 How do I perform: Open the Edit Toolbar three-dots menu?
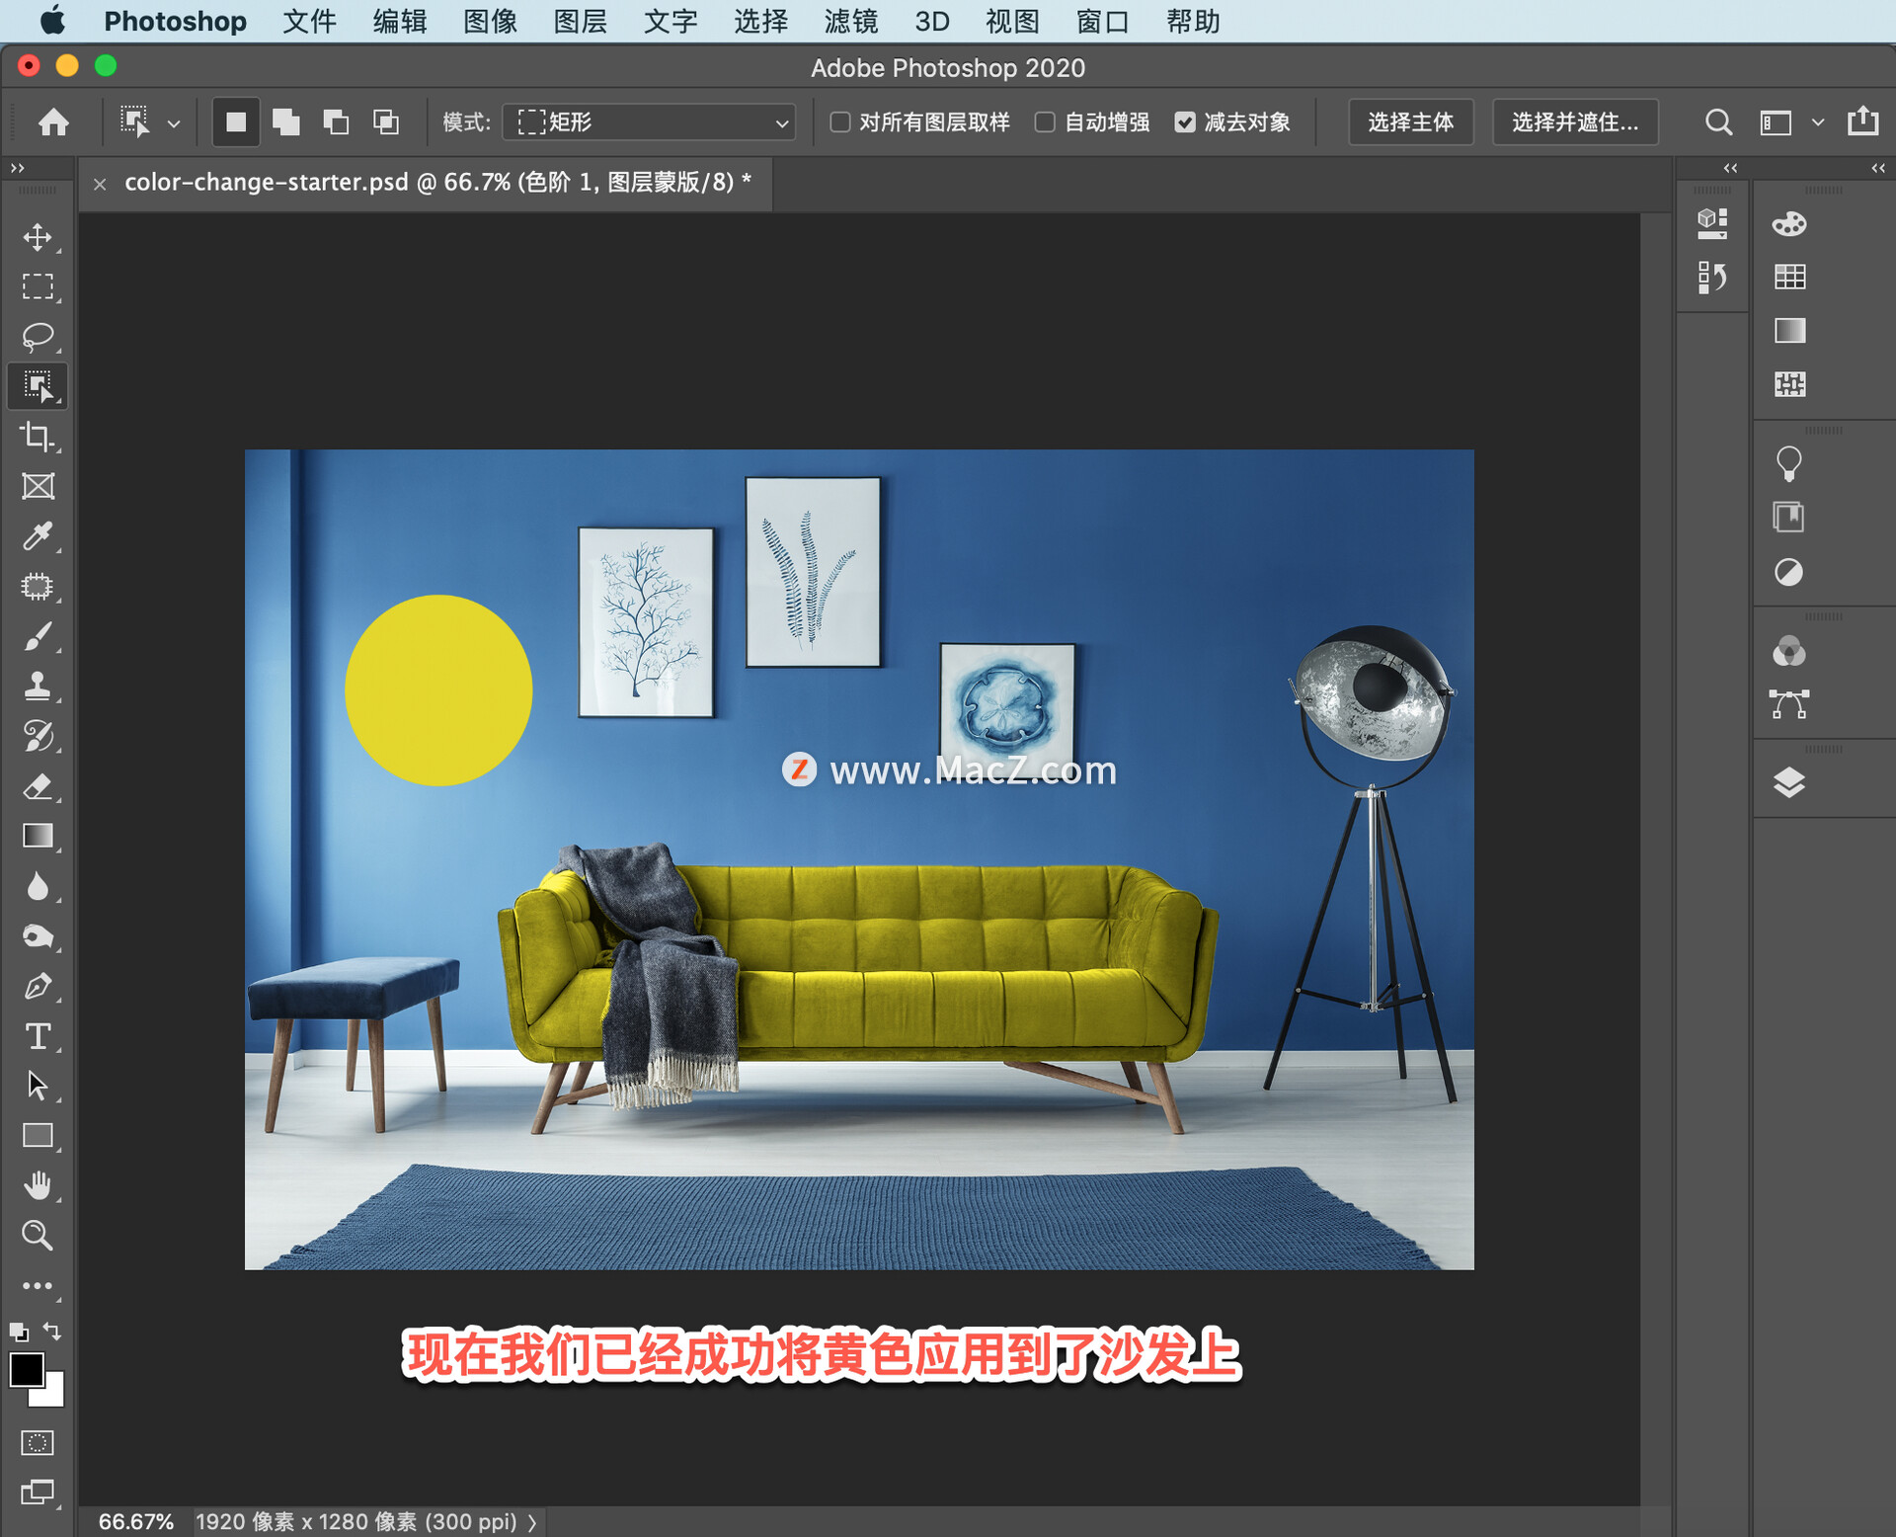coord(38,1286)
